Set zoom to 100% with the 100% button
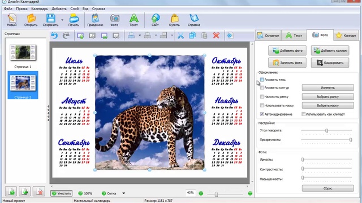 point(85,193)
